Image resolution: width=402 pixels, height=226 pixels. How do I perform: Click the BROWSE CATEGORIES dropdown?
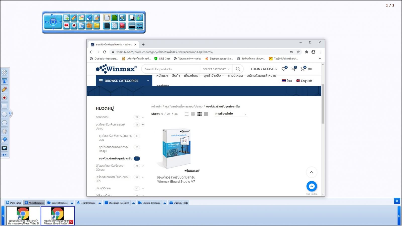point(124,81)
